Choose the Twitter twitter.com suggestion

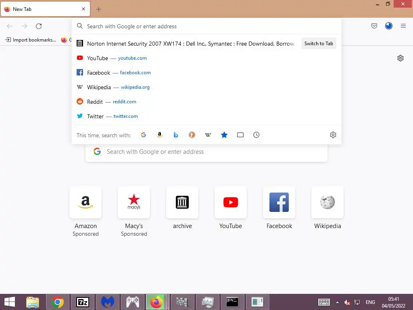tap(206, 116)
